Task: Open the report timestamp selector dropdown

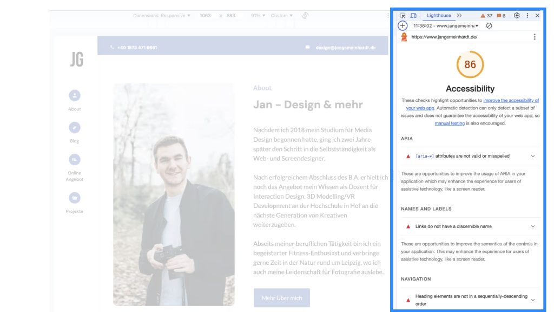Action: 446,25
